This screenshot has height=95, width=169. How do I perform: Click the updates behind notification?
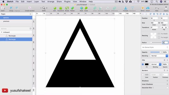159,4
